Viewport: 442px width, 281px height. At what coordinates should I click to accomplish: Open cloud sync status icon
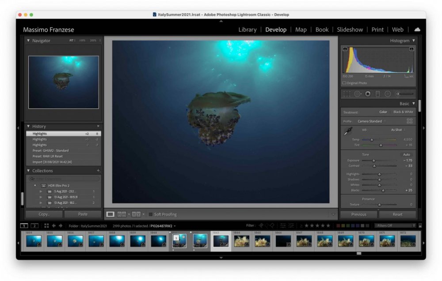(417, 30)
